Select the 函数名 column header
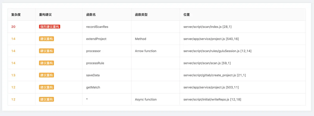 pos(91,15)
